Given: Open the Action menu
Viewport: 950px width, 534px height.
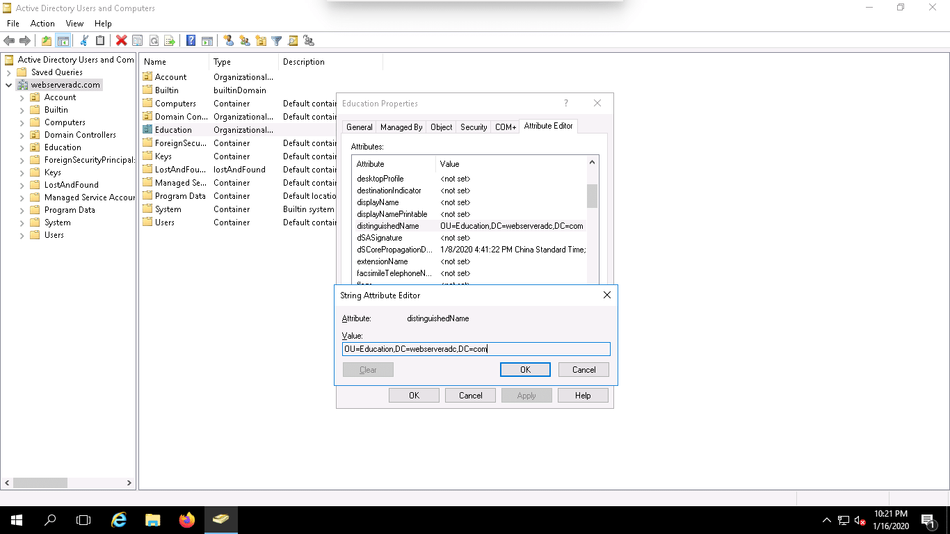Looking at the screenshot, I should (42, 24).
